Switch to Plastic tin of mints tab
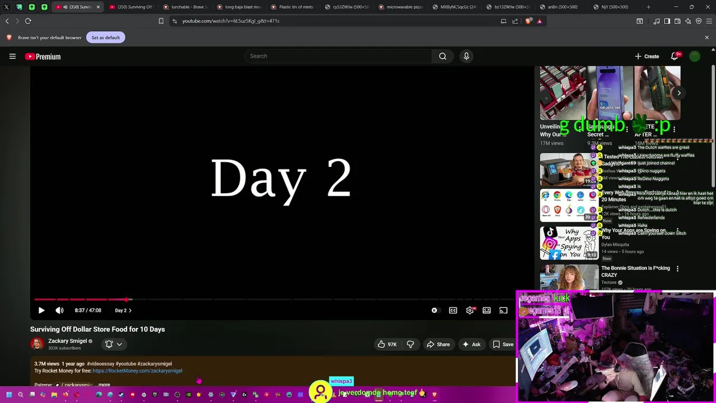716x403 pixels. point(292,7)
